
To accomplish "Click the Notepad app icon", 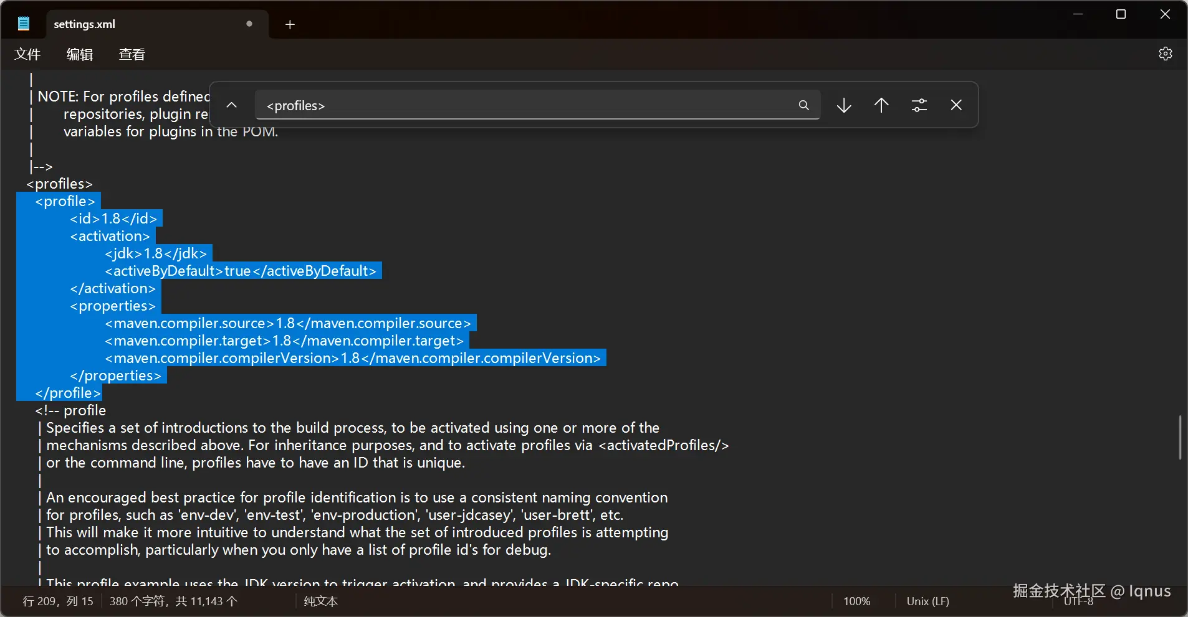I will click(x=24, y=24).
